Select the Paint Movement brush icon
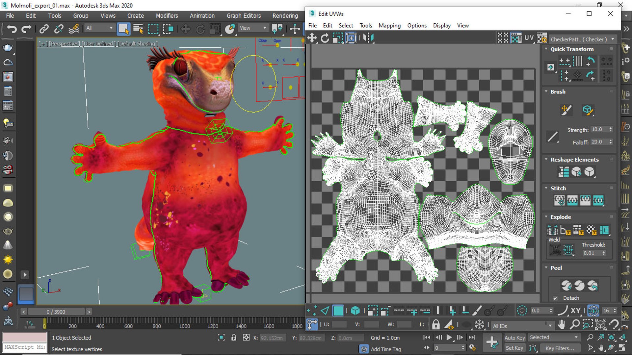Image resolution: width=632 pixels, height=355 pixels. click(566, 110)
